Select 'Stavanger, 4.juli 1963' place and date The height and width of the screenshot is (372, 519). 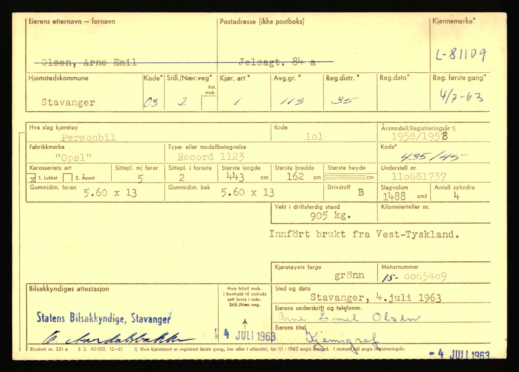[376, 297]
